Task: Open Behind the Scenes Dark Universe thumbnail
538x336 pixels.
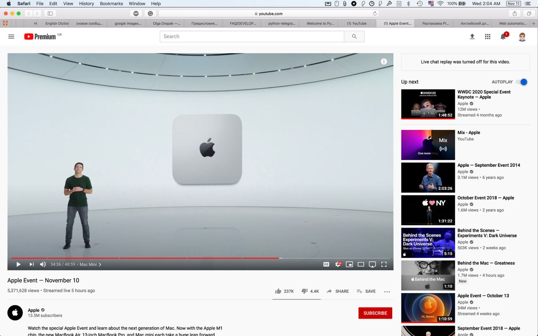Action: 428,243
